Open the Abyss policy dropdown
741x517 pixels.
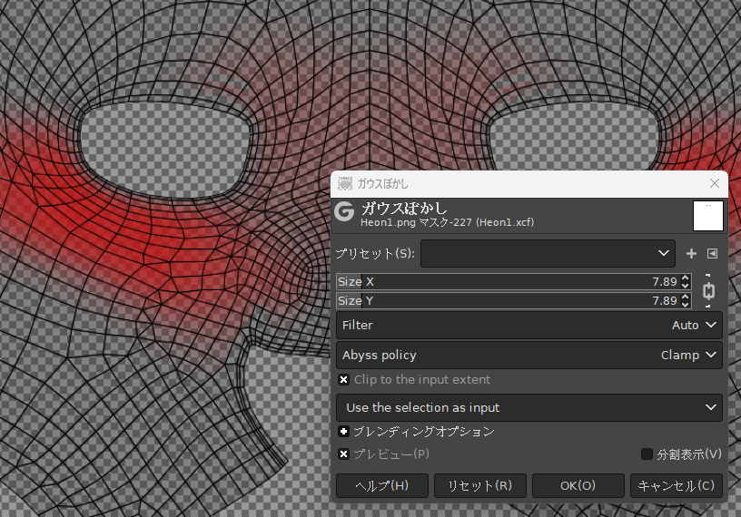click(x=529, y=355)
